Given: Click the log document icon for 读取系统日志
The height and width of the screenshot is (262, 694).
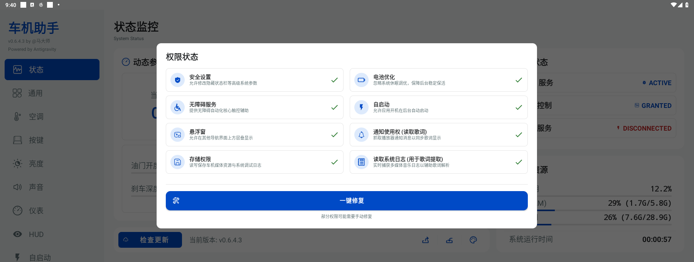Looking at the screenshot, I should (362, 162).
